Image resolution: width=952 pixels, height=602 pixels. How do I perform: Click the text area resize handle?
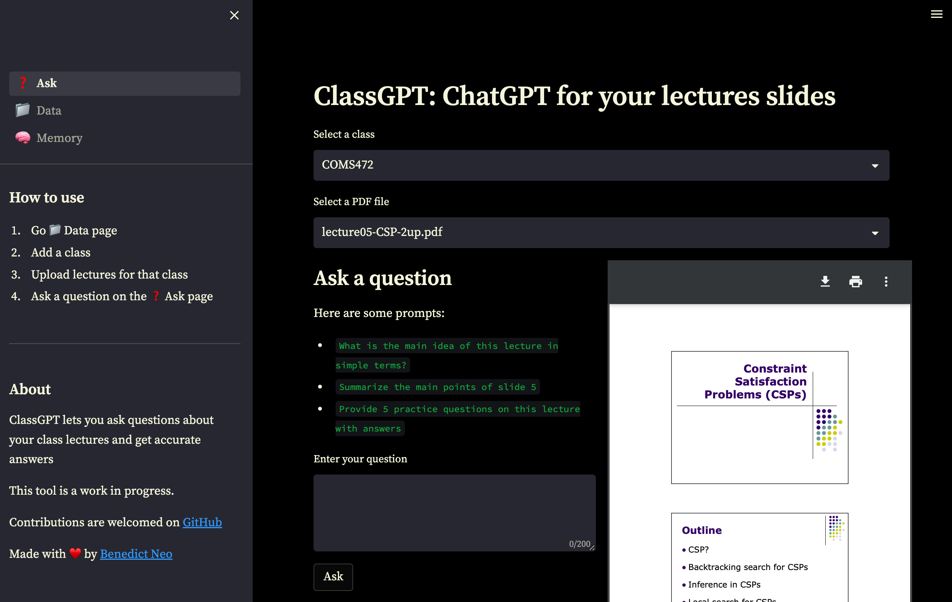tap(592, 548)
